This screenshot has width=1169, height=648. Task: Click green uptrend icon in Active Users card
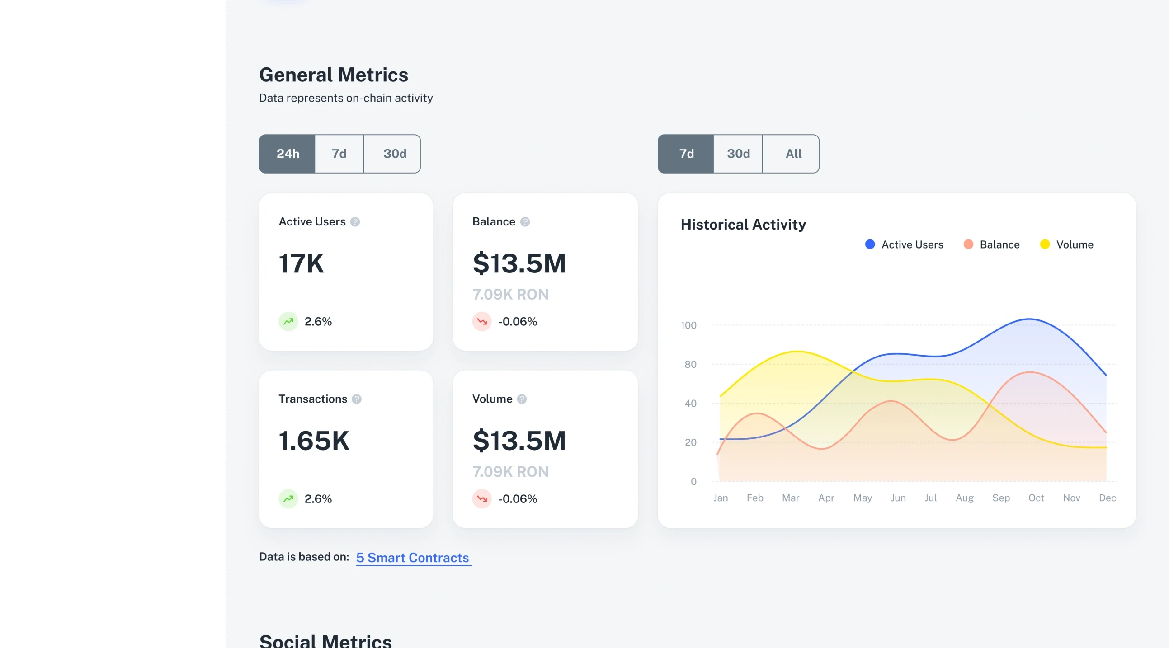pos(288,322)
